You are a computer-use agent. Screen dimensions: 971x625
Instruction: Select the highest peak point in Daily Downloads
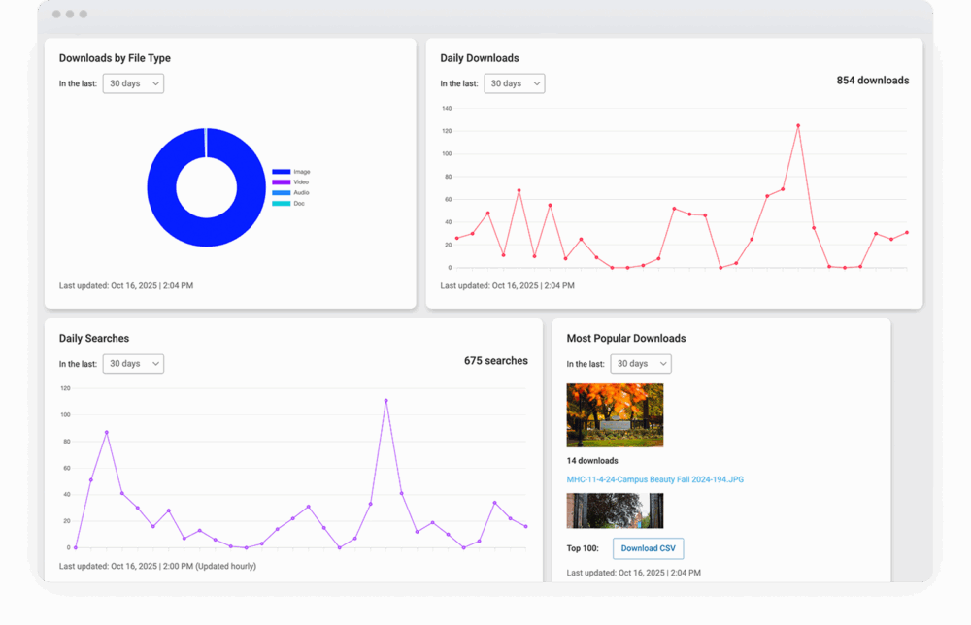click(x=798, y=125)
